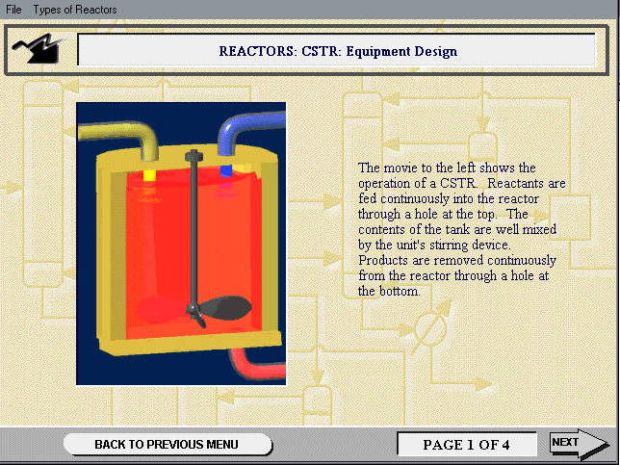
Task: Click the blue feed nozzle inside tank top
Action: pos(227,171)
